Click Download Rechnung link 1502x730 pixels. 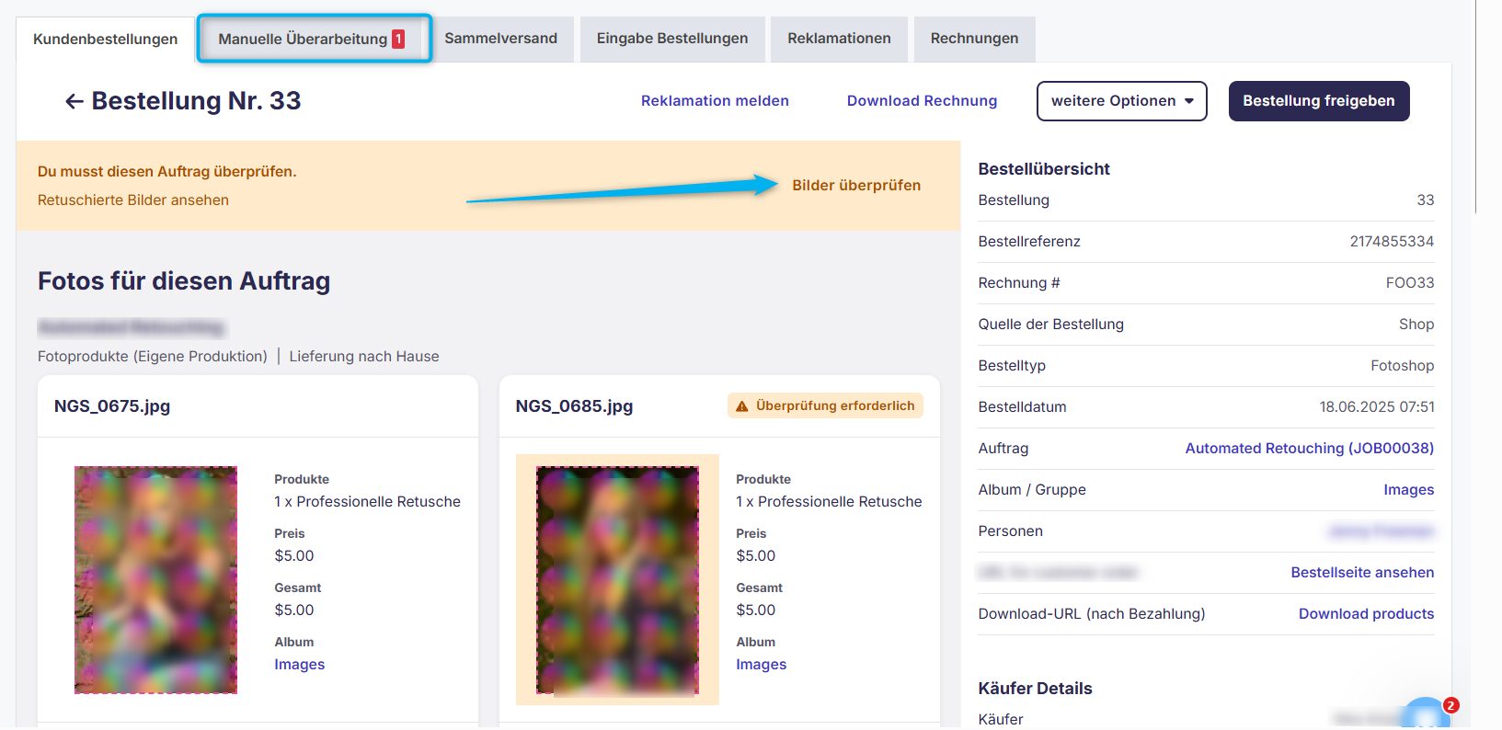pos(922,101)
